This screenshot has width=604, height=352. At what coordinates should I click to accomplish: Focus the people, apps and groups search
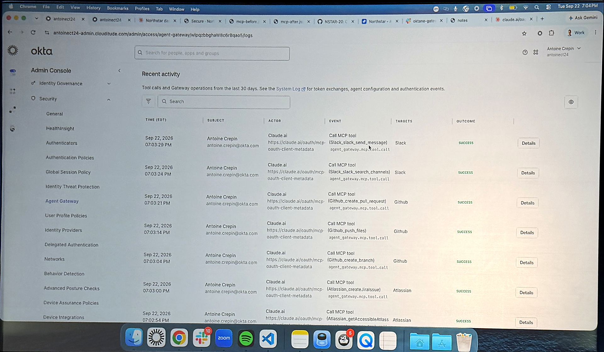pos(212,53)
